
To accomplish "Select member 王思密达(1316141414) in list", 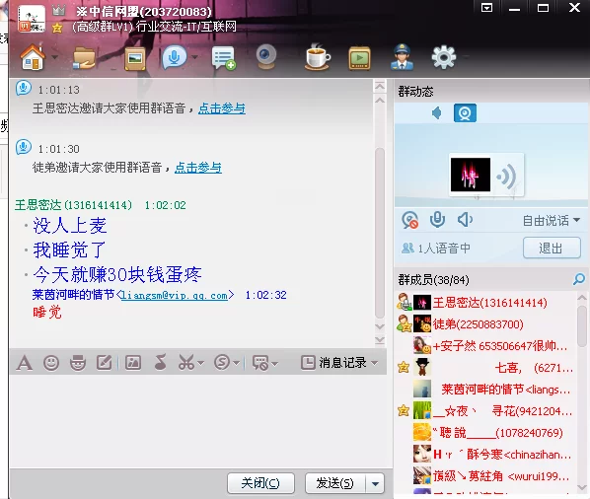I will [x=485, y=303].
